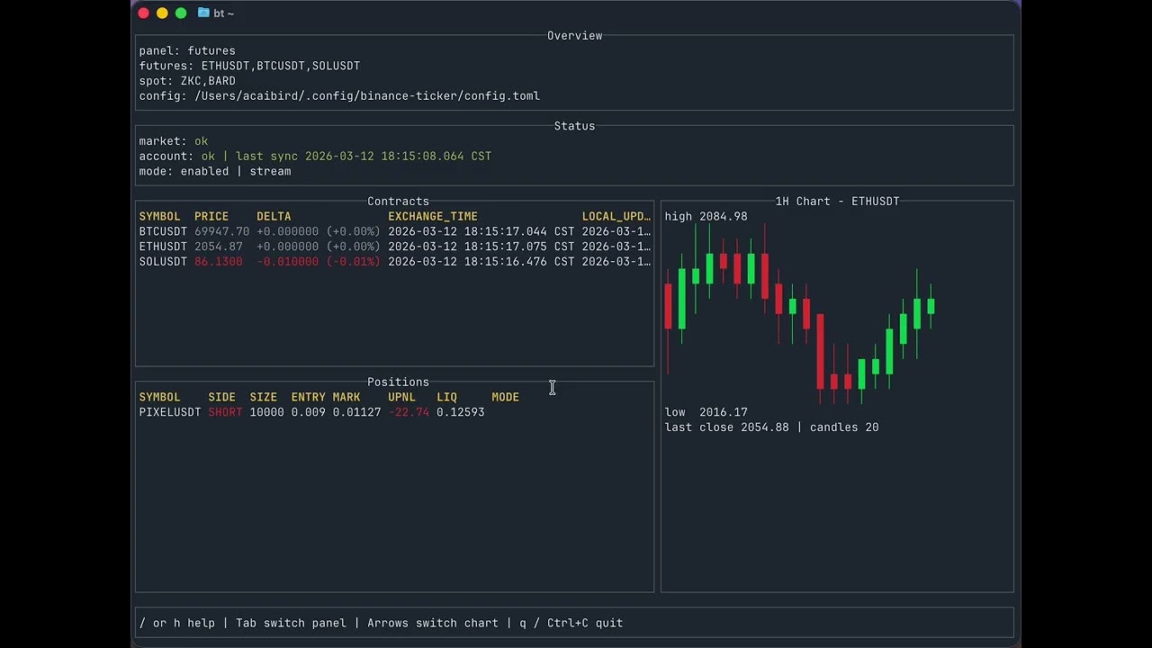Click the Positions panel title

pos(399,382)
